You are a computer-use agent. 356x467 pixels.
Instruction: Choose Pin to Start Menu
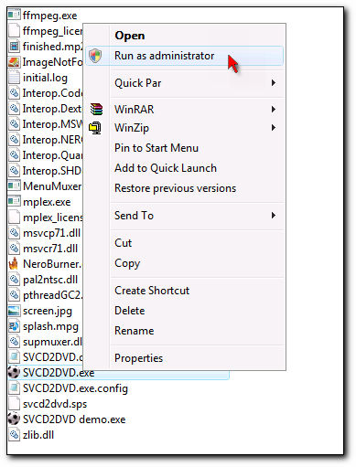pyautogui.click(x=185, y=148)
